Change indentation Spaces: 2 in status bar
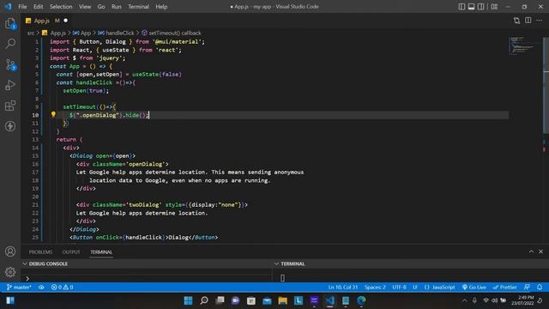 (375, 288)
